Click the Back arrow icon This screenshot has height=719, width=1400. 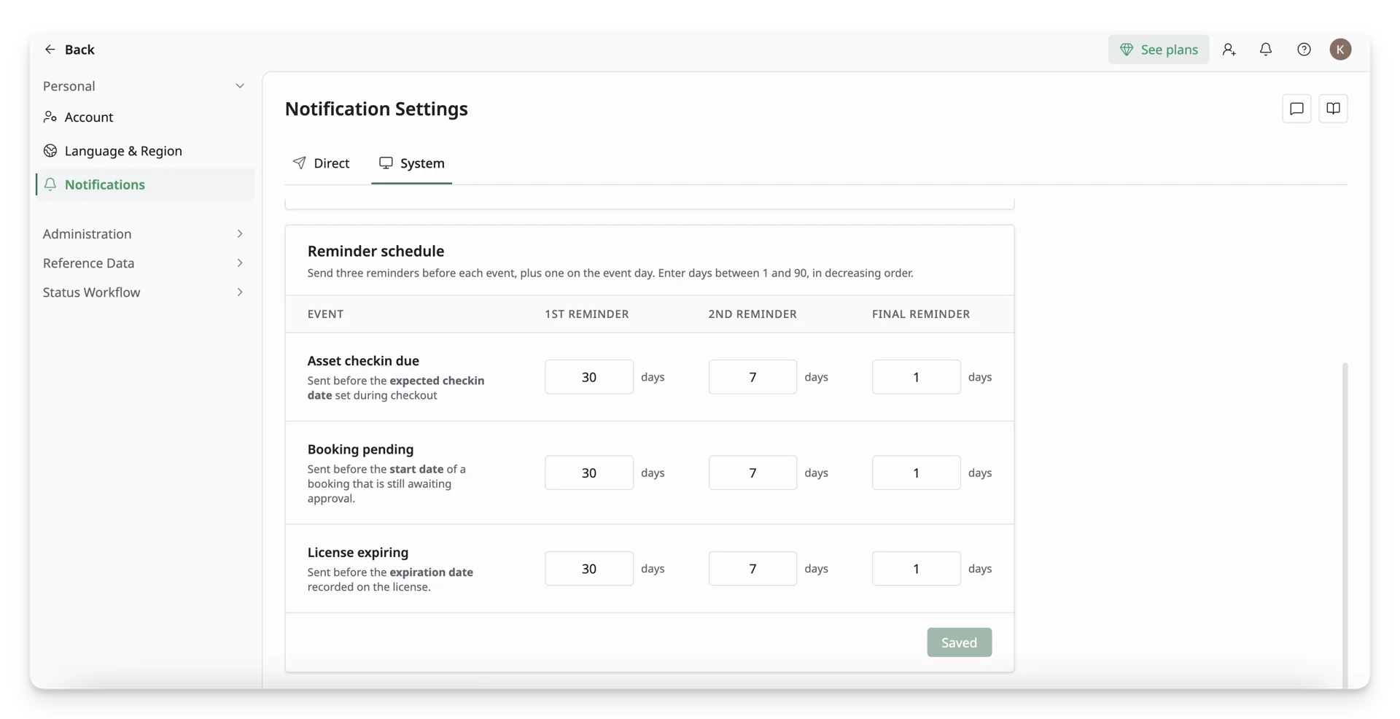click(x=50, y=50)
